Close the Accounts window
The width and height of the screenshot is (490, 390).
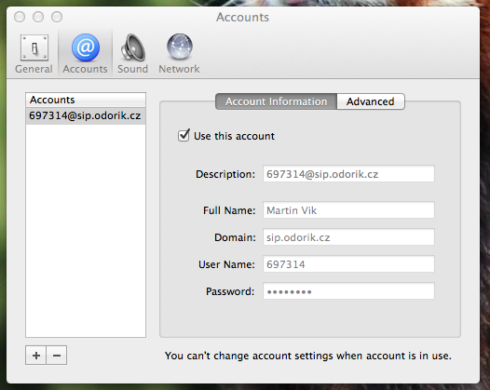coord(20,17)
